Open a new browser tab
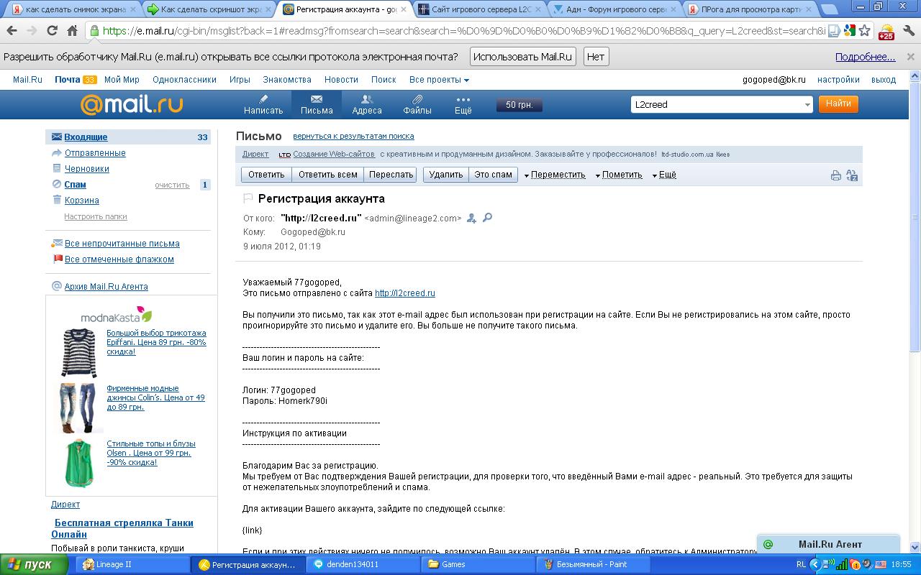This screenshot has height=575, width=921. click(x=828, y=9)
